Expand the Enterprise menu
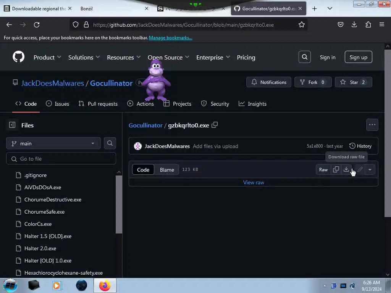This screenshot has width=391, height=293. tap(213, 57)
